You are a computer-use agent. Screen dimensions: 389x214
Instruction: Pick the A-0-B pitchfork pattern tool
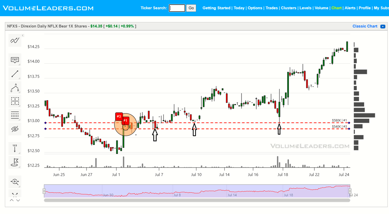pyautogui.click(x=15, y=88)
